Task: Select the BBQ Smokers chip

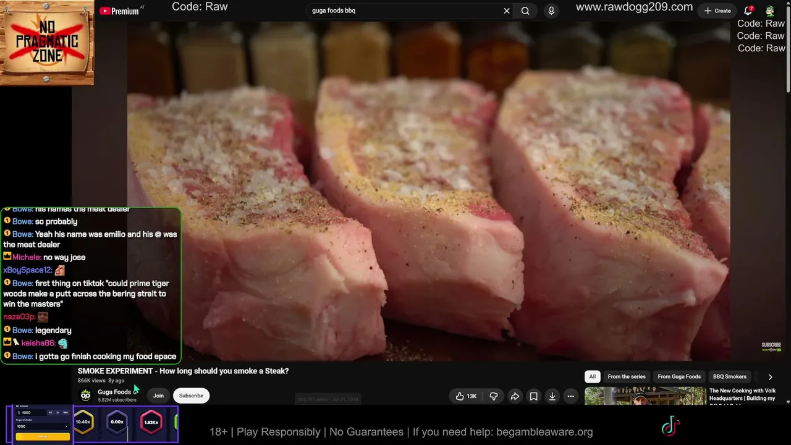Action: 730,376
